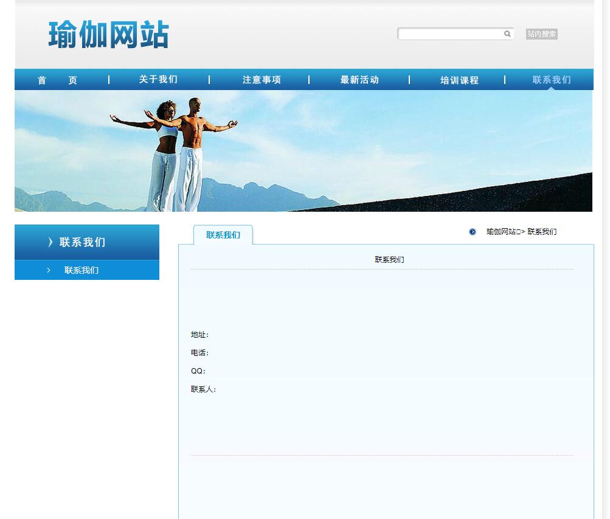The height and width of the screenshot is (519, 610).
Task: Click the 瑜伽网站 breadcrumb link
Action: 501,232
